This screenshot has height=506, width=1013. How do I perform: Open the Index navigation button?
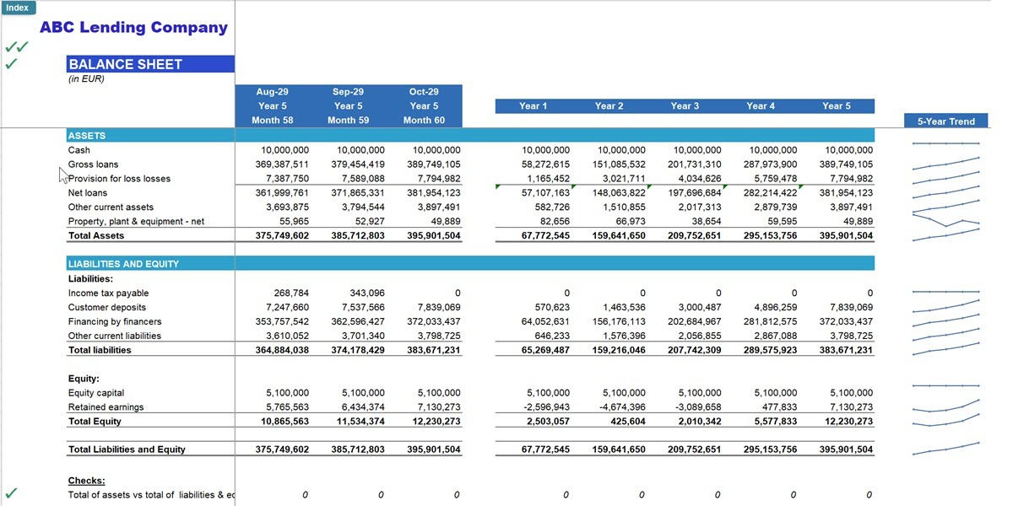click(17, 7)
